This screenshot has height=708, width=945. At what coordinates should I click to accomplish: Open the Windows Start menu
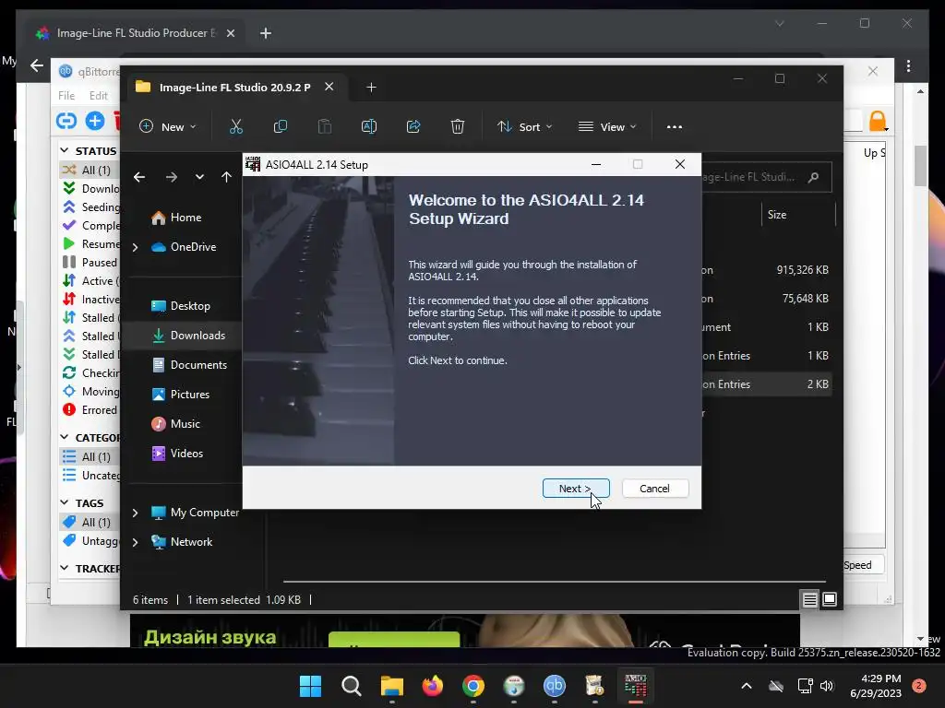tap(311, 686)
